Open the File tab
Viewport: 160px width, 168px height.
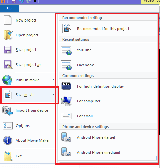click(9, 9)
